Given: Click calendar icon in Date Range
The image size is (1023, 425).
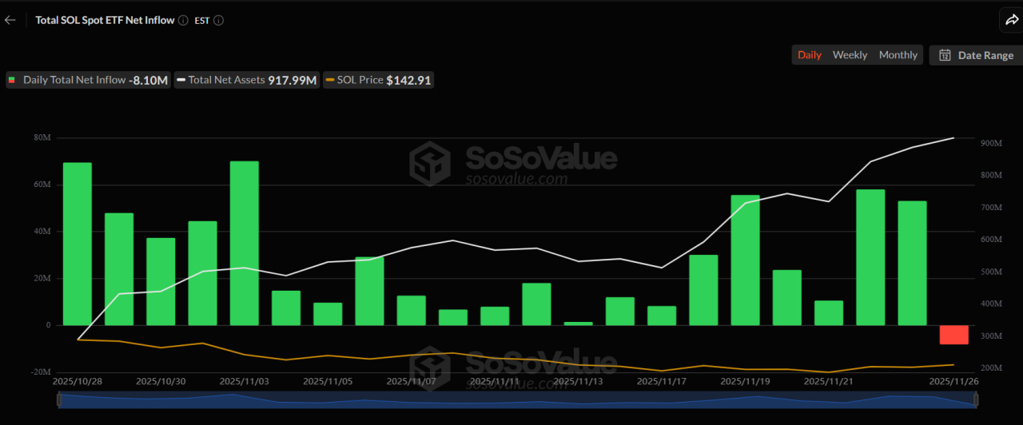Looking at the screenshot, I should click(945, 55).
